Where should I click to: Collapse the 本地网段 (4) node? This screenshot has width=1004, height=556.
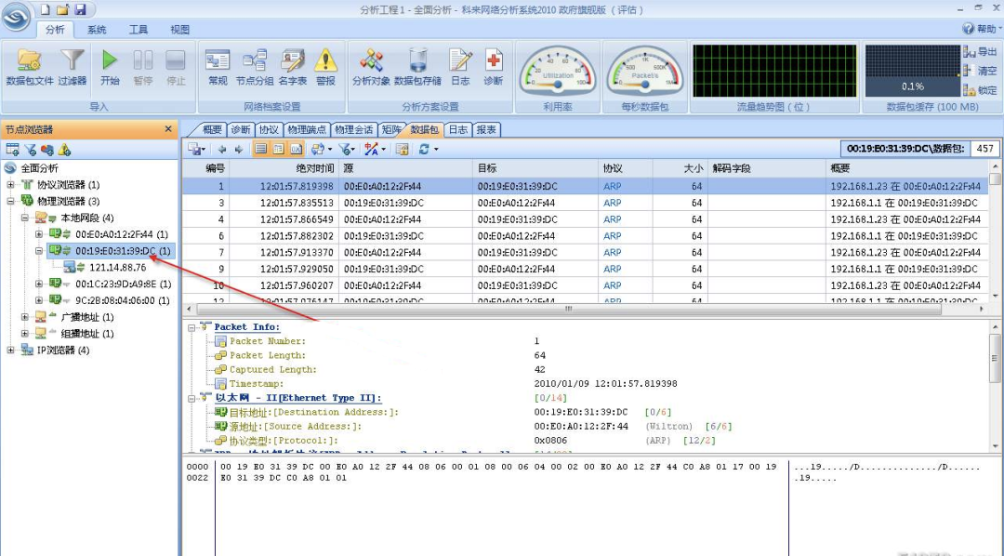[x=24, y=218]
